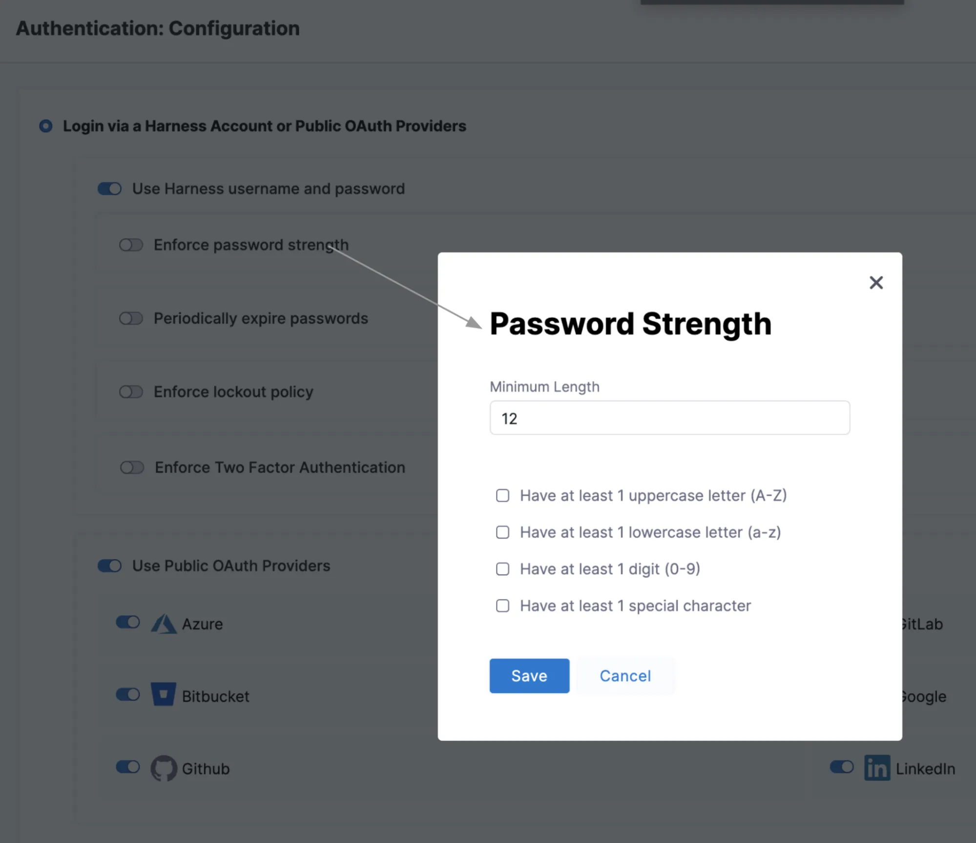The height and width of the screenshot is (843, 976).
Task: Toggle off the LinkedIn OAuth provider
Action: click(x=841, y=767)
